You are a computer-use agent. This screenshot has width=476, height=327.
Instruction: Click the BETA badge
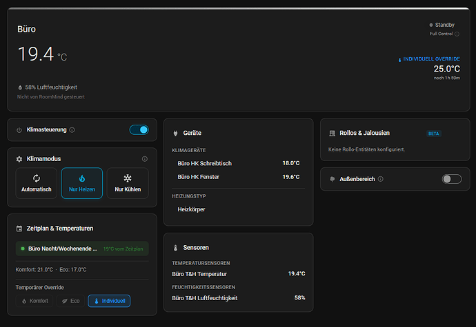coord(433,134)
